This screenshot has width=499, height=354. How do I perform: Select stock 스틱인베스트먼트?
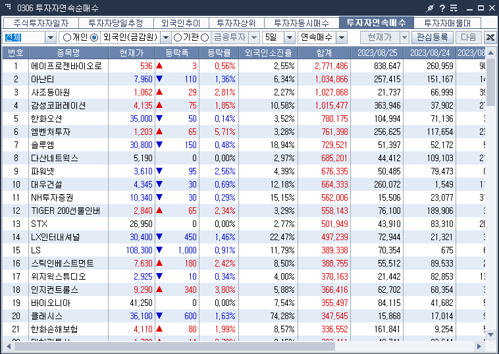click(63, 264)
